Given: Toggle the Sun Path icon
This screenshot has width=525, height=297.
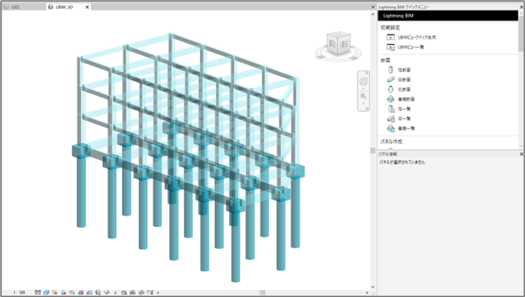Looking at the screenshot, I should [55, 292].
